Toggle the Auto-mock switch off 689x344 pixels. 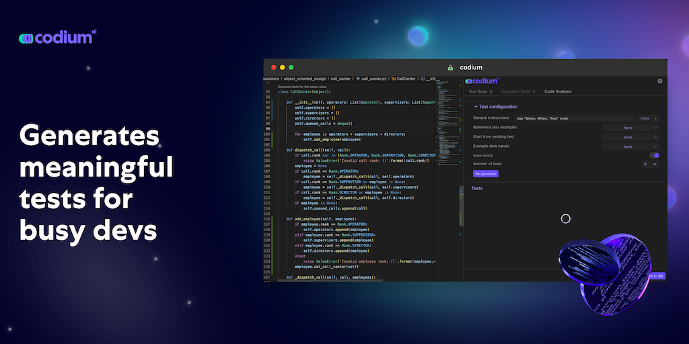pyautogui.click(x=654, y=155)
